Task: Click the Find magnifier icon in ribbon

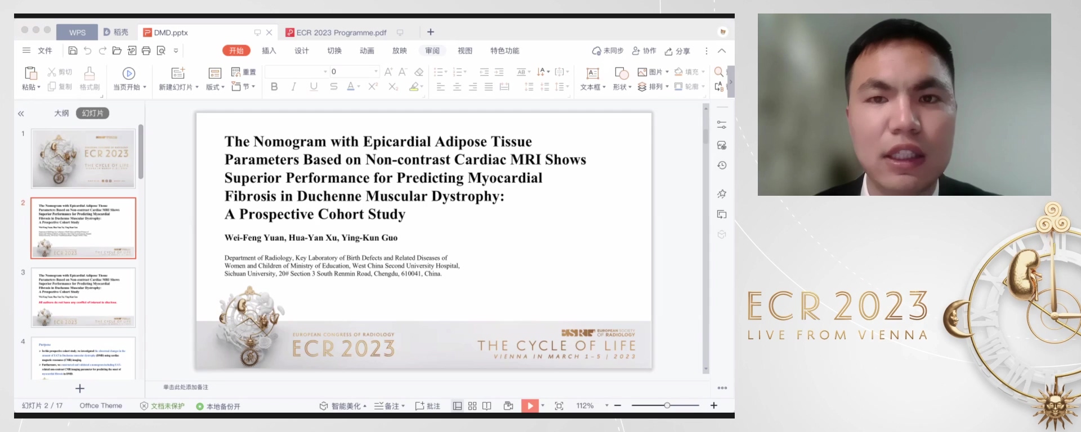Action: [x=719, y=72]
